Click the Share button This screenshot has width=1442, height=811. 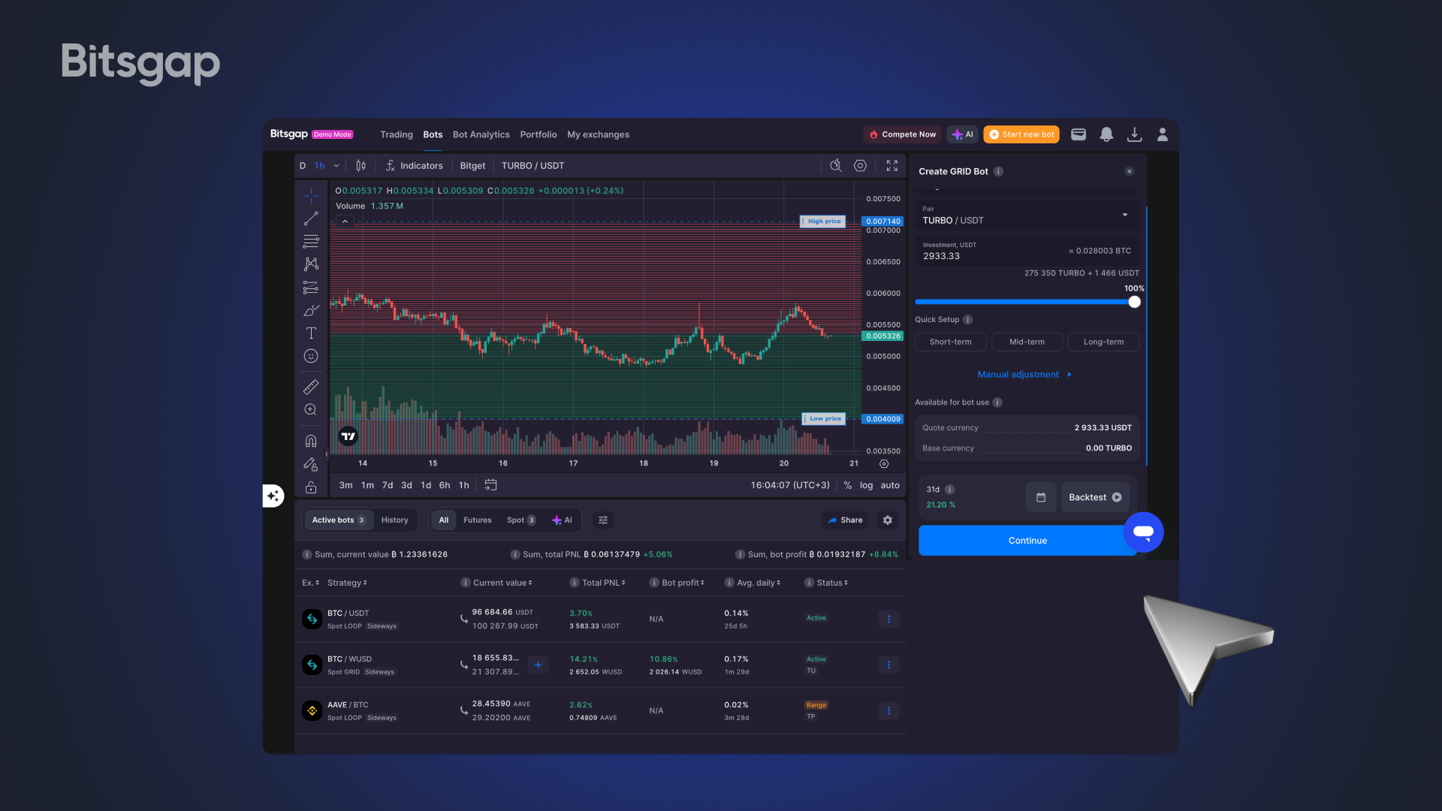pyautogui.click(x=846, y=520)
